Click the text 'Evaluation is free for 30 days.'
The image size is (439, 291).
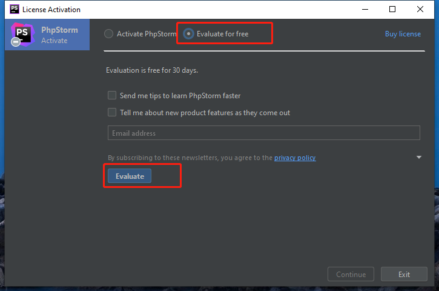(x=152, y=70)
